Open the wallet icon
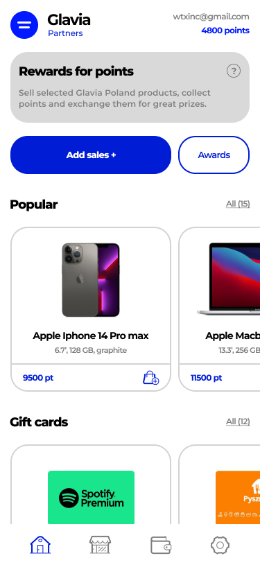This screenshot has height=565, width=260. pos(160,544)
